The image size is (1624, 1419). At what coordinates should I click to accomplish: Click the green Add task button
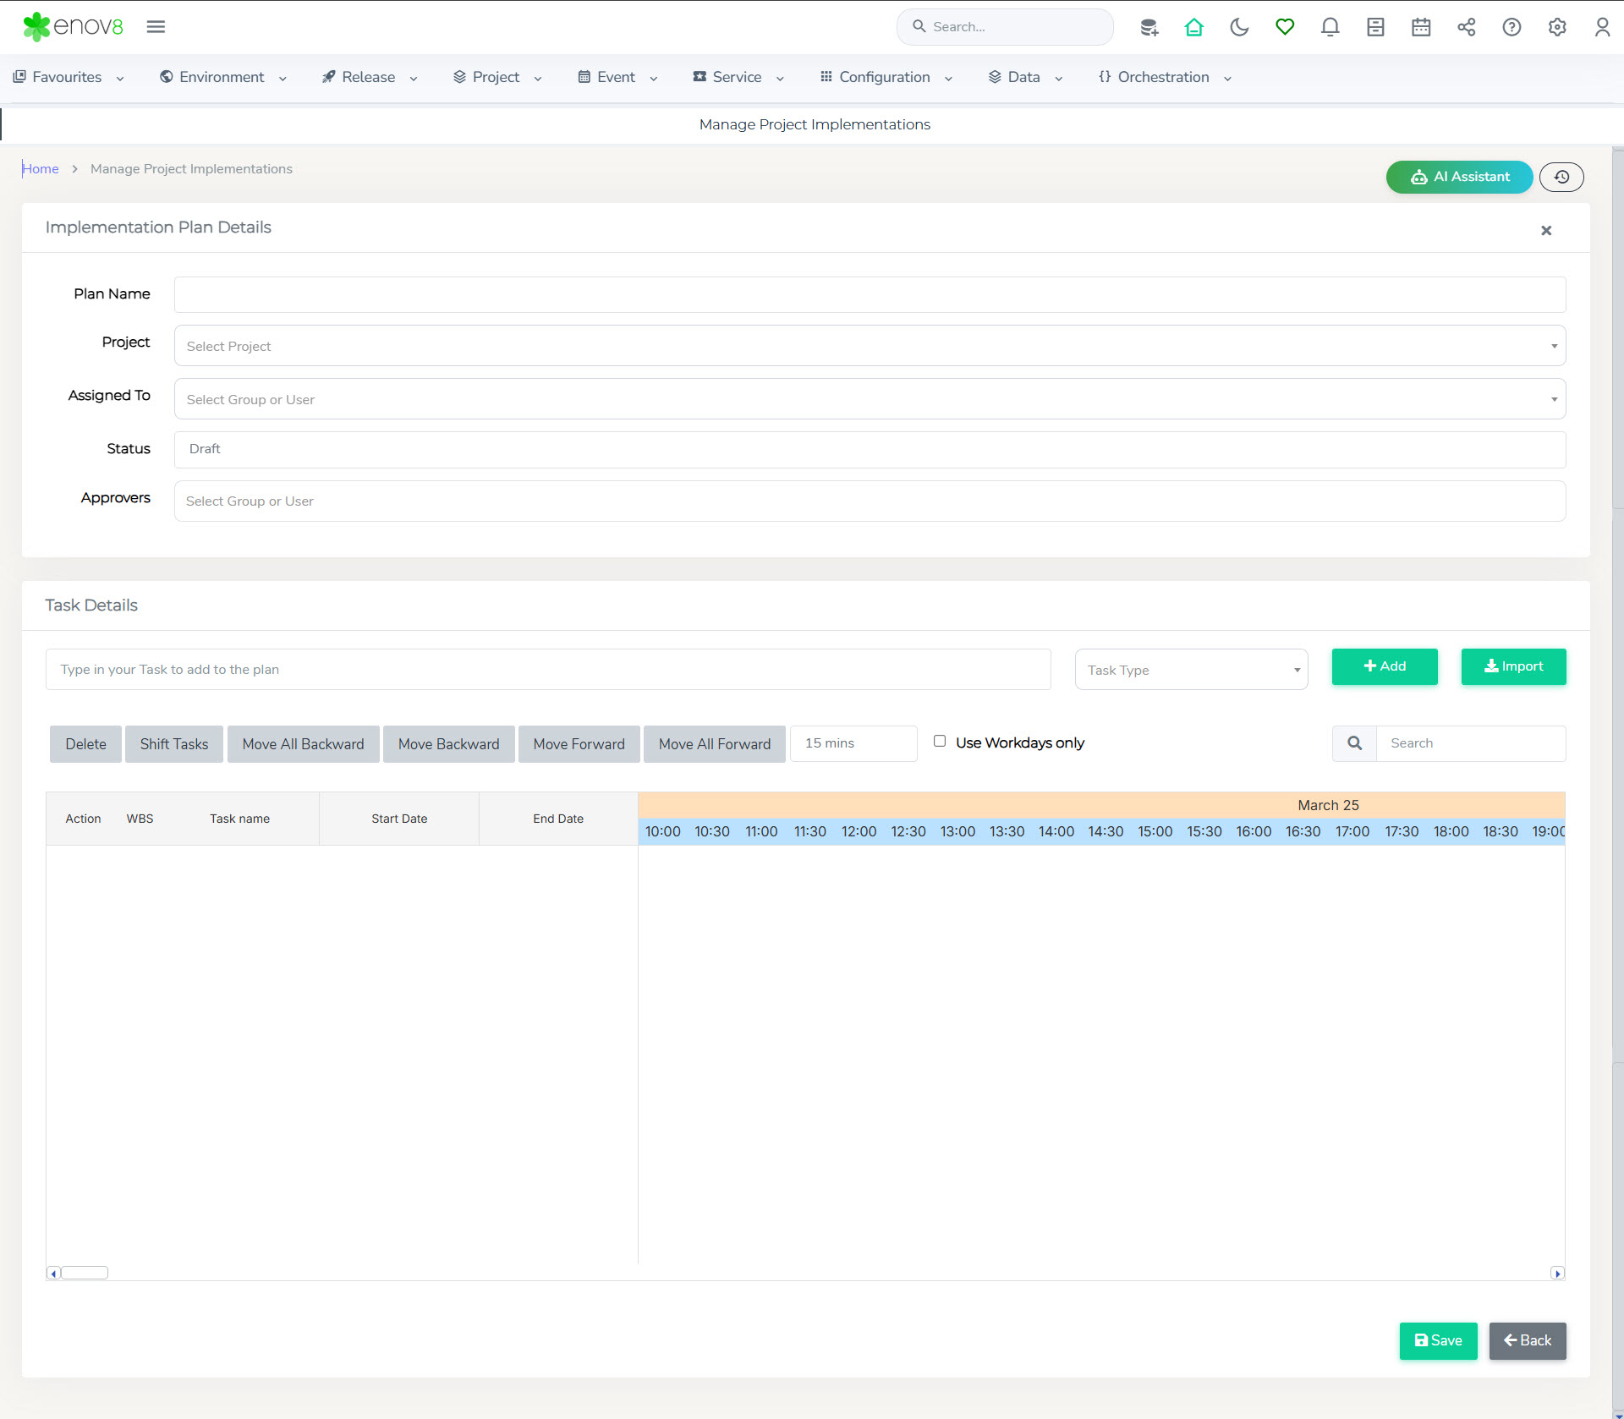[1385, 666]
